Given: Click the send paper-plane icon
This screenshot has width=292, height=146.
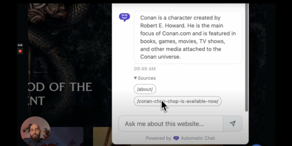Looking at the screenshot, I should click(233, 124).
